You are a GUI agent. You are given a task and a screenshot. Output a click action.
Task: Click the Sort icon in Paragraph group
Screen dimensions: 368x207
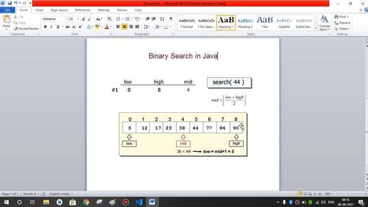(x=162, y=19)
